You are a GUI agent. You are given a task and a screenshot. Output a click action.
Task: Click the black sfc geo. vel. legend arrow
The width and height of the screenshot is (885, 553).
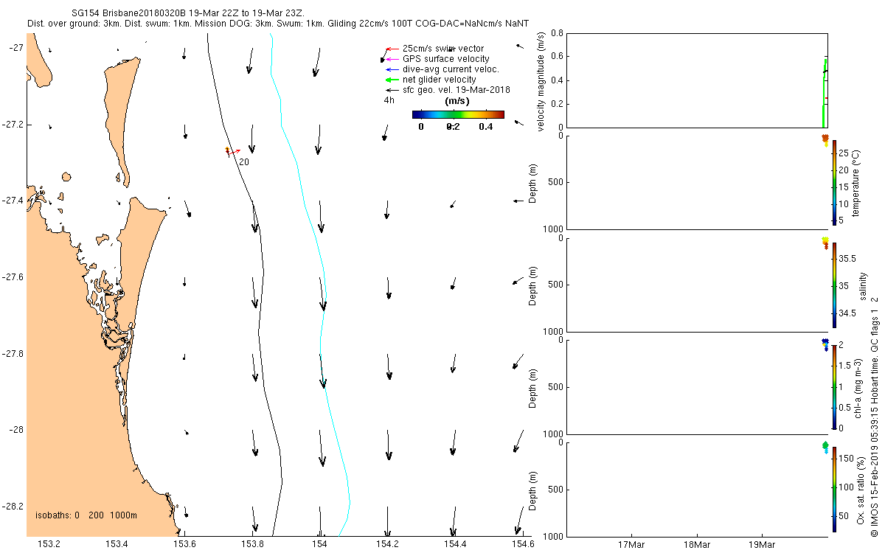[x=392, y=90]
